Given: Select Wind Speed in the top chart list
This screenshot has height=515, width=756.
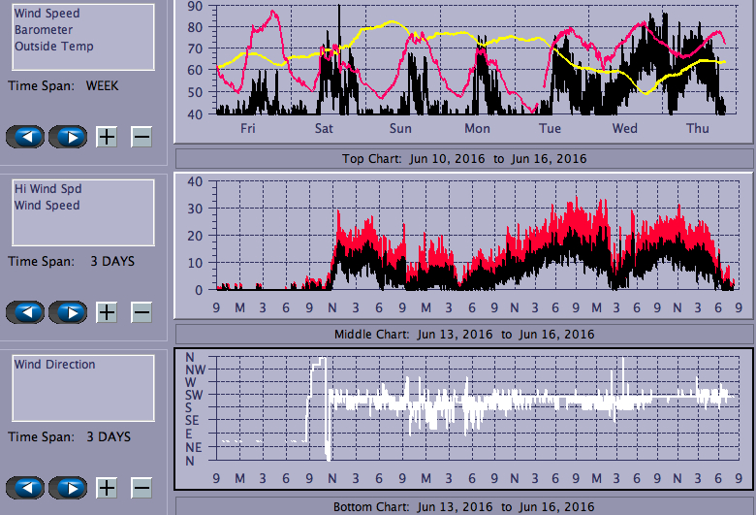Looking at the screenshot, I should pyautogui.click(x=47, y=15).
